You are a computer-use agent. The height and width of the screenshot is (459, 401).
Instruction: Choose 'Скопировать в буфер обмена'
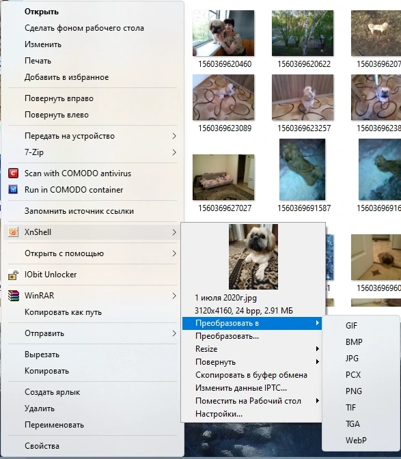[x=252, y=375]
